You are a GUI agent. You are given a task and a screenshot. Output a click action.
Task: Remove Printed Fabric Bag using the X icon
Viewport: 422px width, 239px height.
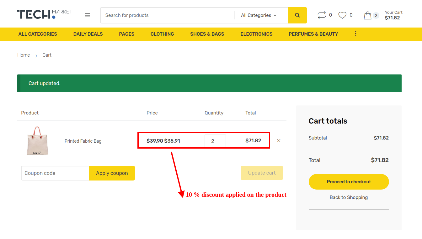click(279, 140)
